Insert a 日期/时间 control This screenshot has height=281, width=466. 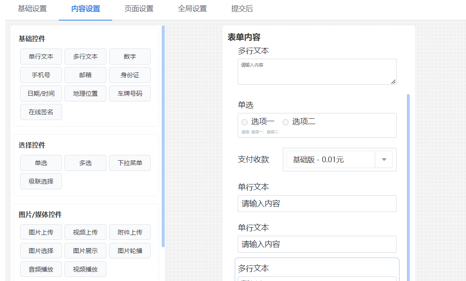click(x=41, y=93)
